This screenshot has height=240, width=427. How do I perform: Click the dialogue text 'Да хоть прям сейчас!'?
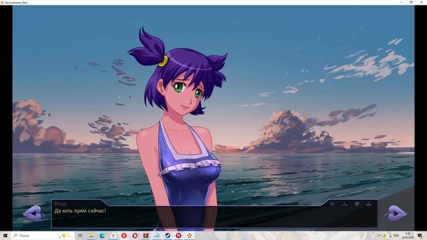pos(80,211)
